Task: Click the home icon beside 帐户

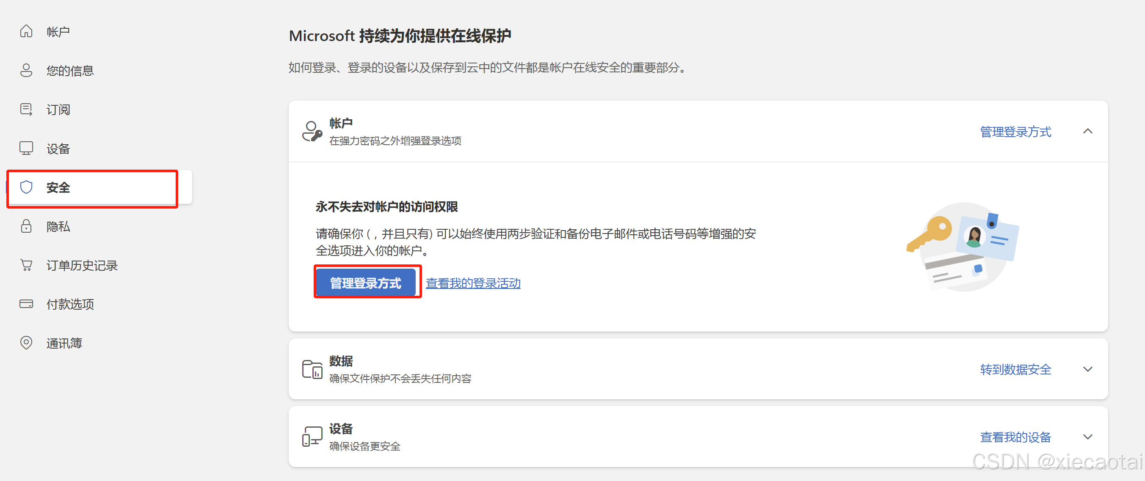Action: (26, 31)
